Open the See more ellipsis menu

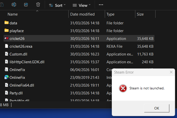point(101,5)
